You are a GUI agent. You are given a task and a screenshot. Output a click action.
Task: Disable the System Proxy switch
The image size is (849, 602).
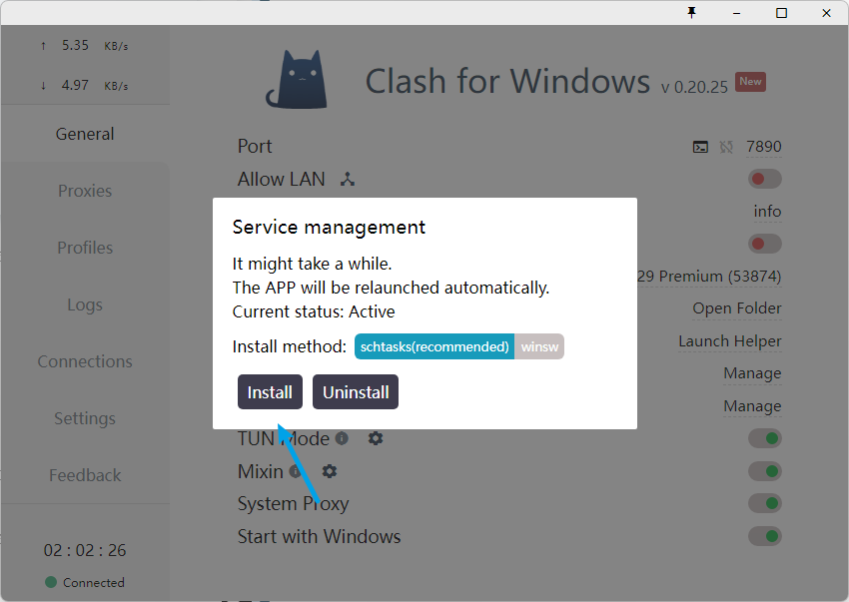pyautogui.click(x=764, y=503)
